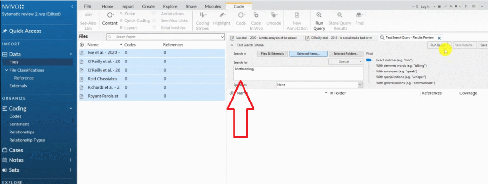Collapse the NVivo navigation pane chevron
This screenshot has height=184, width=488.
[72, 6]
